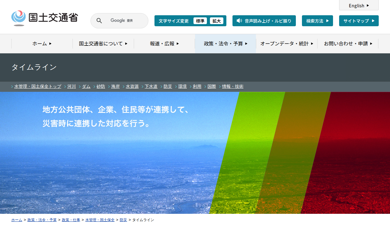The image size is (390, 244).
Task: Open the 防災 link in section bar
Action: (168, 87)
